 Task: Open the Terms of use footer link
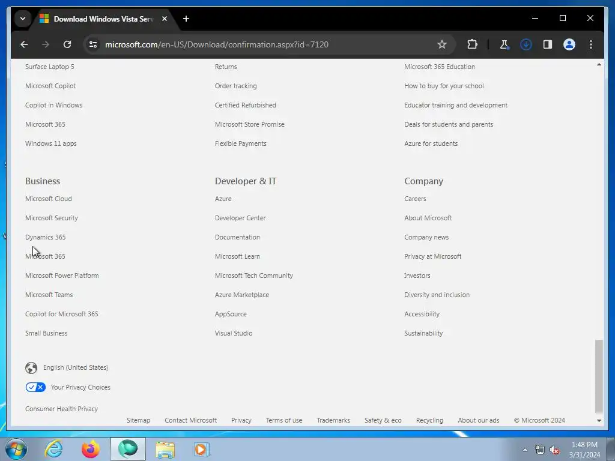click(x=284, y=420)
